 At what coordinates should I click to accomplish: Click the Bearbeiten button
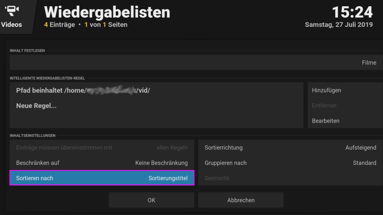click(345, 121)
